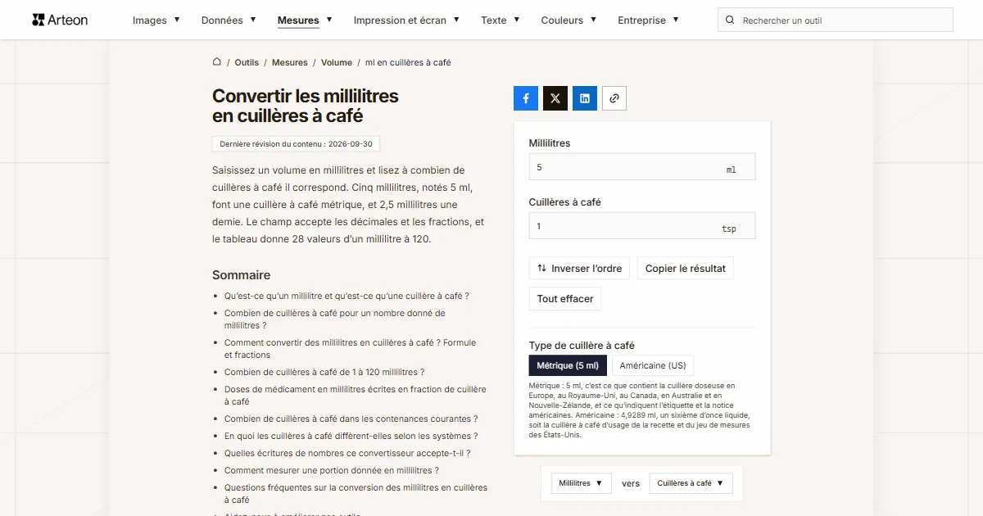983x516 pixels.
Task: Copy page link with chain icon
Action: coord(614,98)
